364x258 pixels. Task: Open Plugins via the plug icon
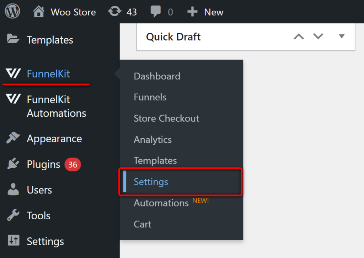click(13, 164)
